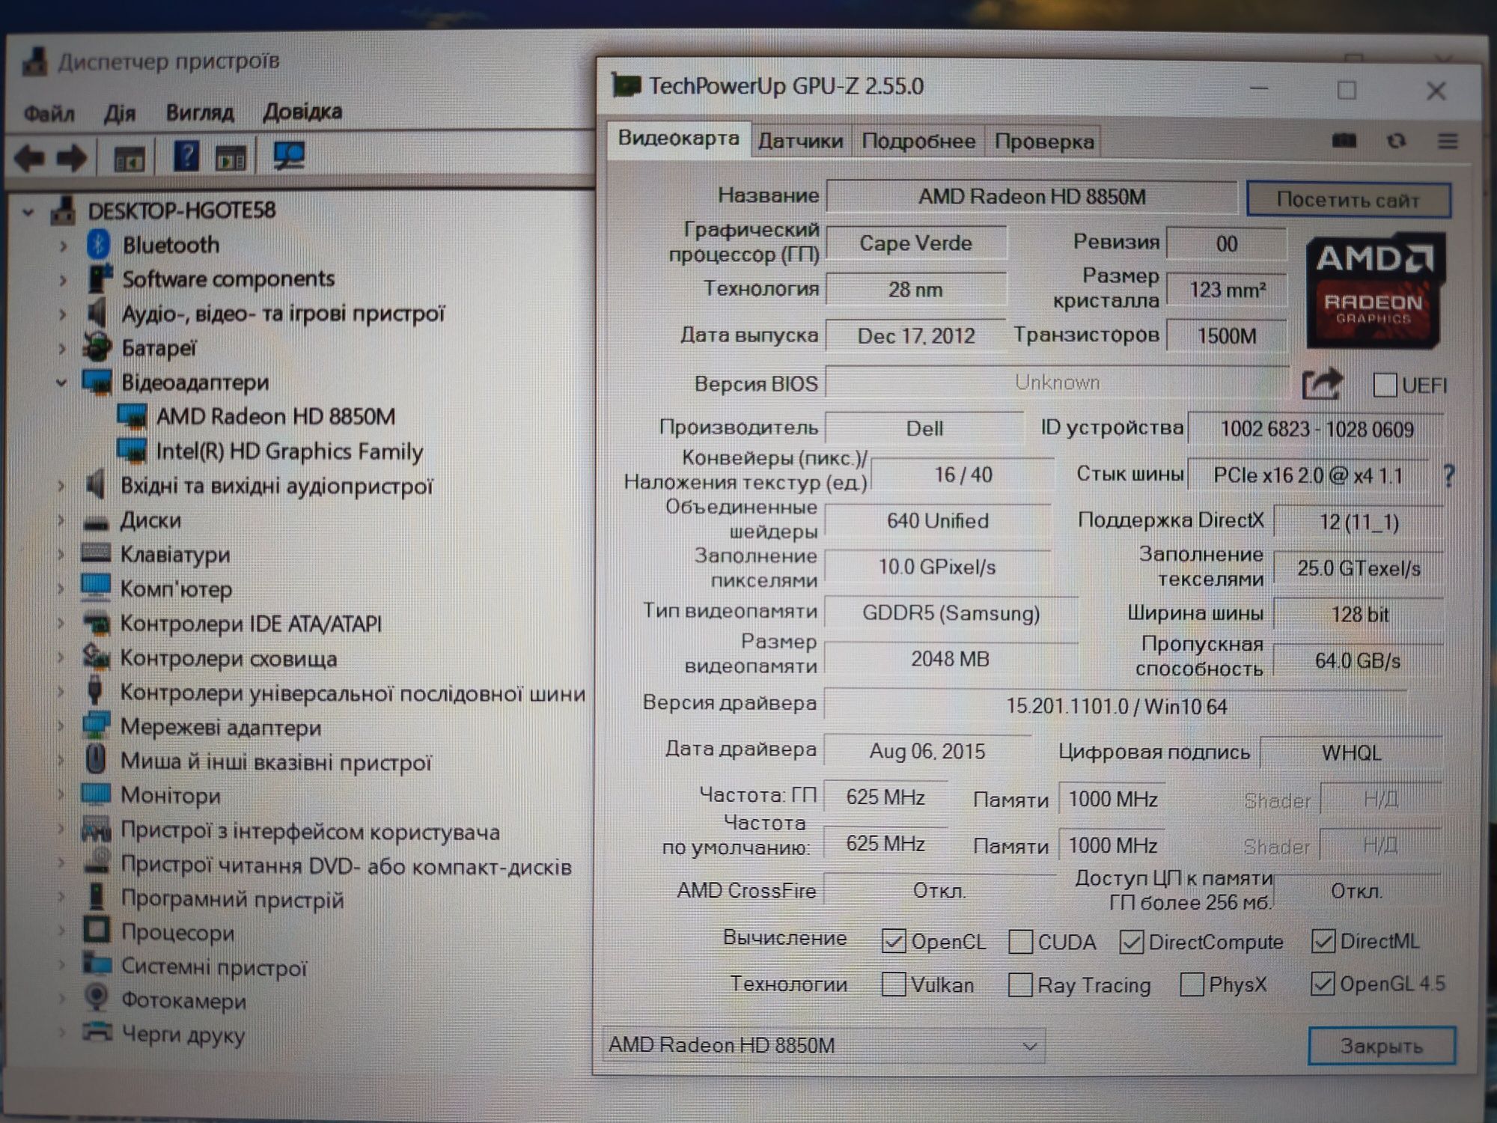Select the Bluetooth icon in device tree
Viewport: 1497px width, 1123px height.
(98, 245)
